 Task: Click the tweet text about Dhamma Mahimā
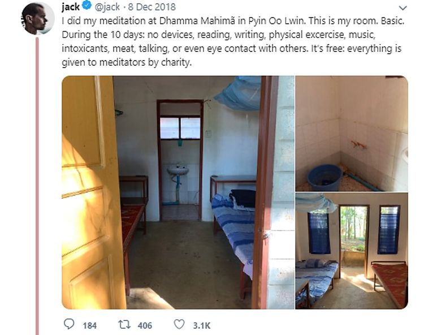(232, 42)
